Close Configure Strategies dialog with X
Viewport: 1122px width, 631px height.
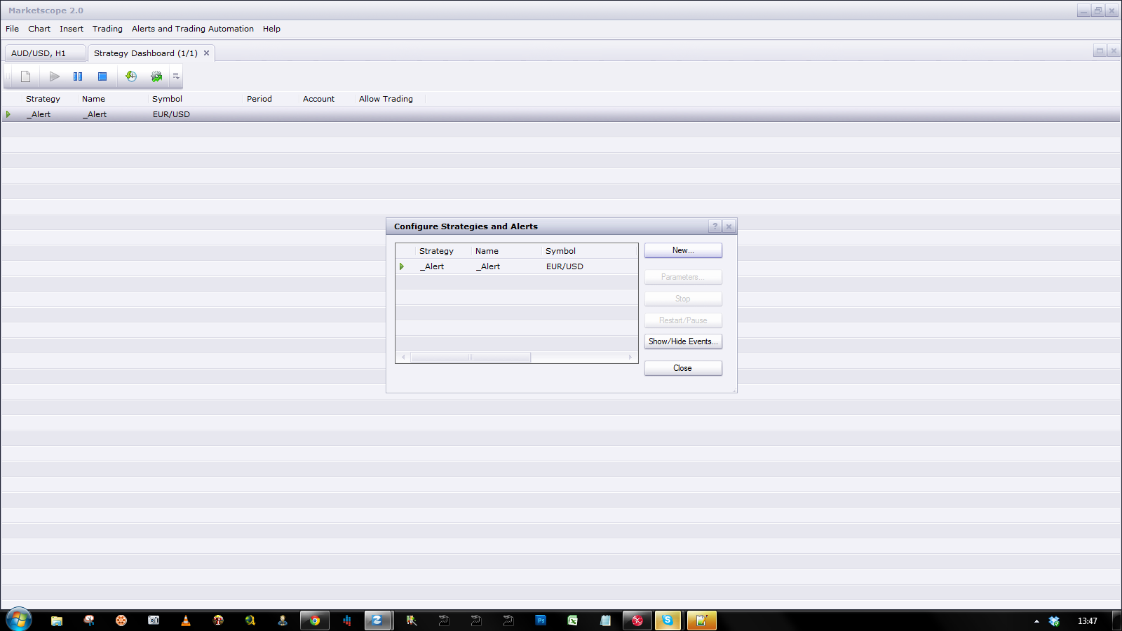(x=729, y=226)
